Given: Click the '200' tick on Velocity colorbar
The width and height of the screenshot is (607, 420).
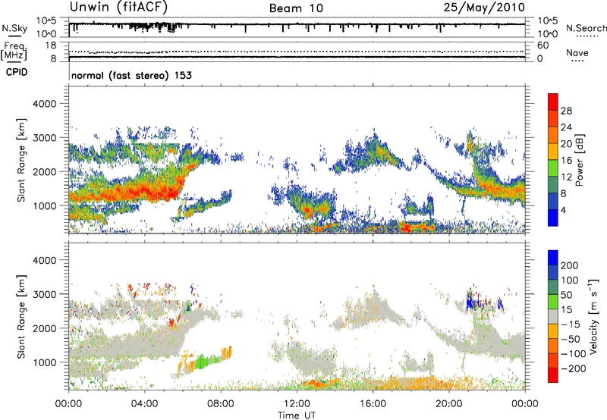Looking at the screenshot, I should click(x=570, y=265).
